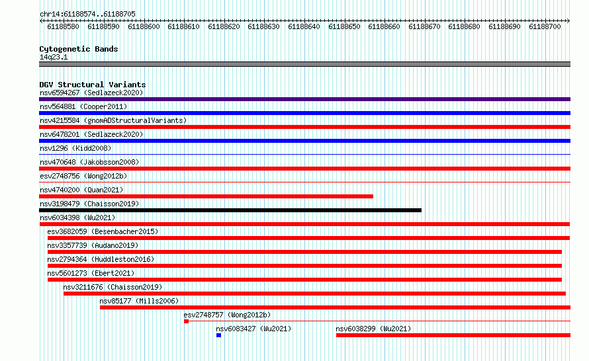Screen dimensions: 589x361
Task: Click the red nsv3211676 variant bar
Action: point(314,294)
